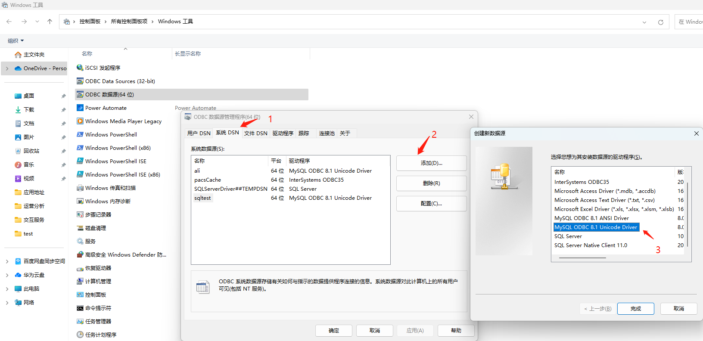Open Windows PowerShell (x86) icon
This screenshot has width=703, height=341.
tap(80, 148)
